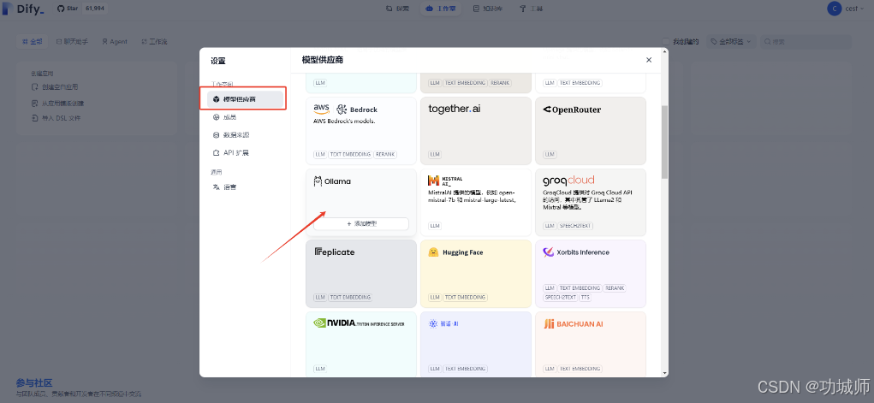Click 从应用模板创建 in the background page
The image size is (874, 403).
(57, 104)
